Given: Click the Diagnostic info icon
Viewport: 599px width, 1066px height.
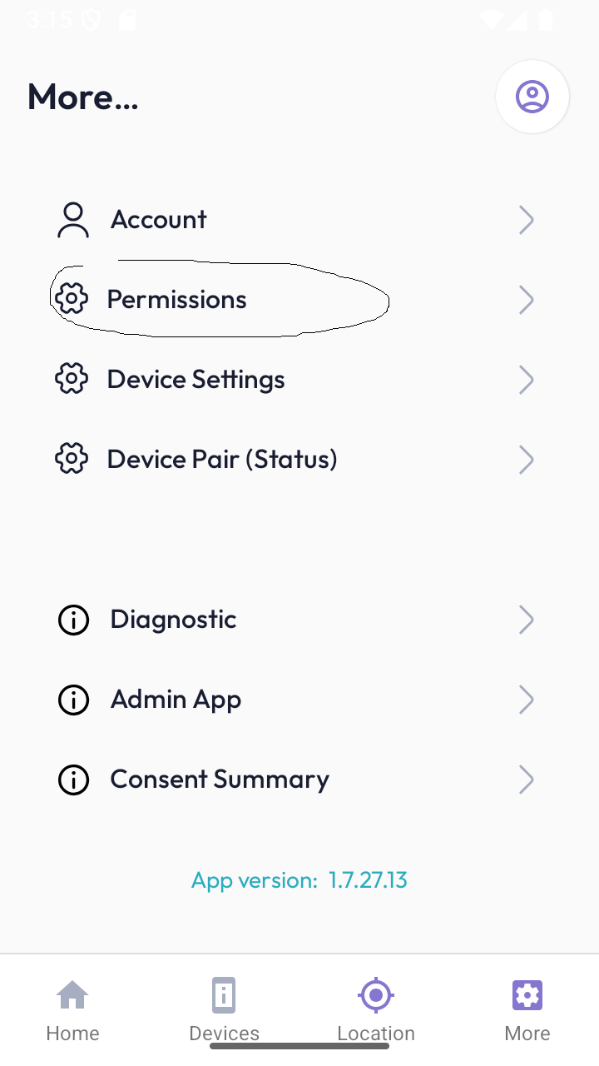Looking at the screenshot, I should click(73, 620).
